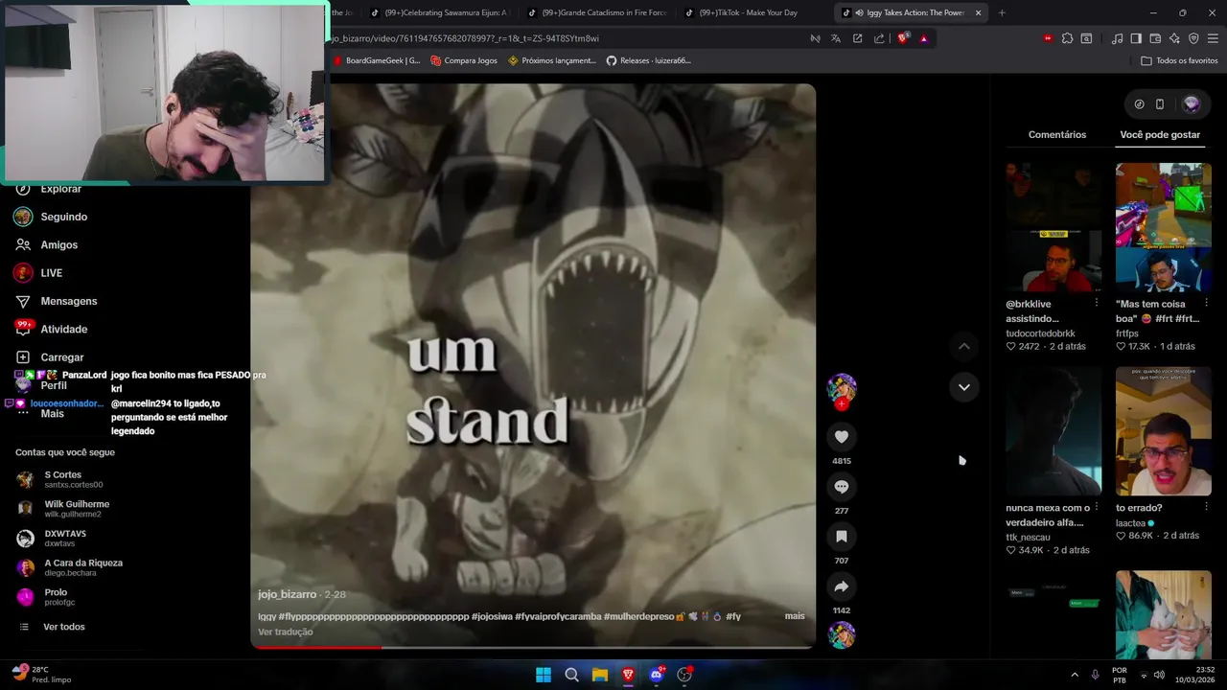
Task: Switch to the "Você pode gostar" tab
Action: point(1160,135)
